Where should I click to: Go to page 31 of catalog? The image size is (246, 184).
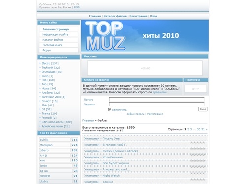(x=203, y=129)
